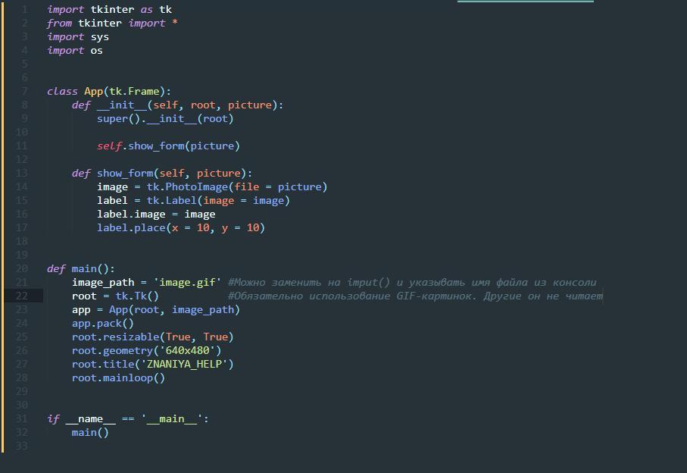Click the 'def main():' line

[81, 269]
